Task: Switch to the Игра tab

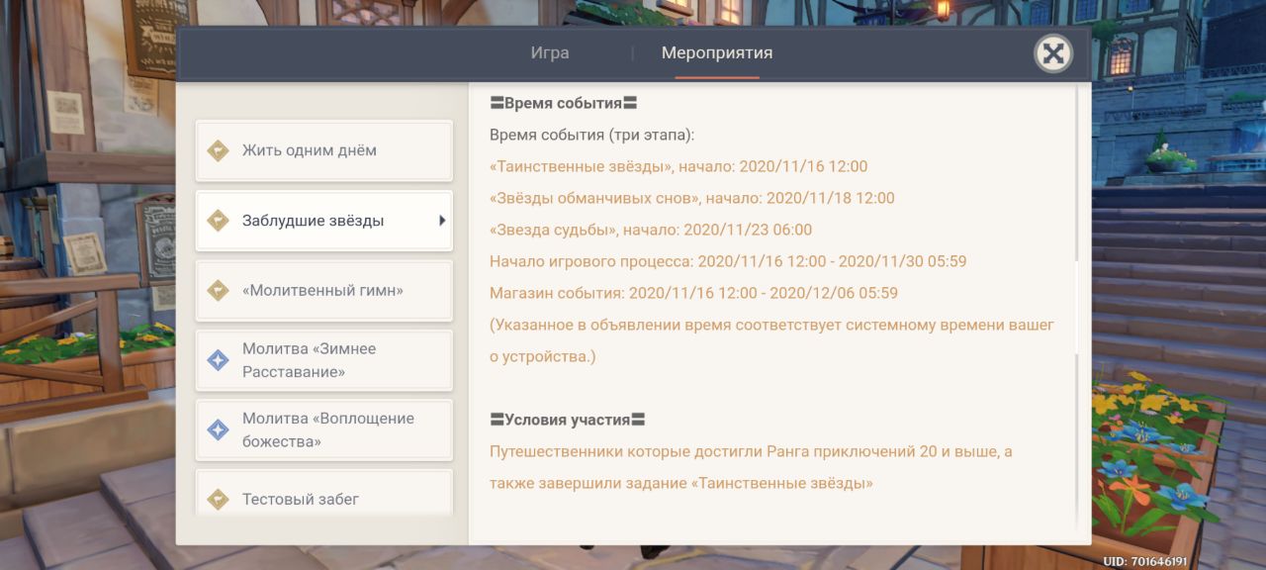Action: [x=550, y=53]
